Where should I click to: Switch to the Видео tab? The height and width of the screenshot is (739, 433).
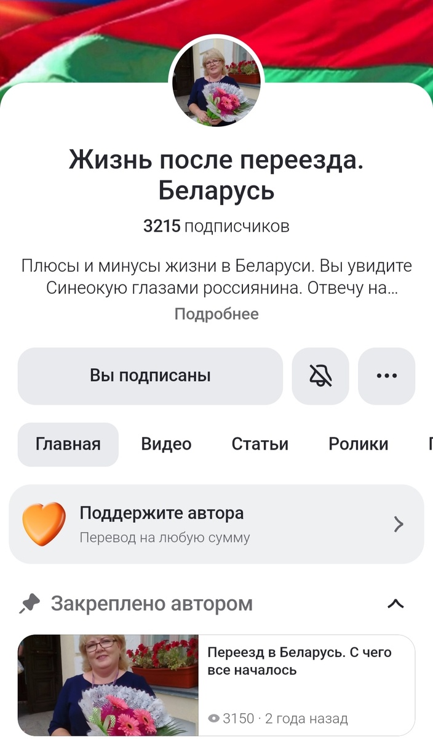click(x=166, y=444)
